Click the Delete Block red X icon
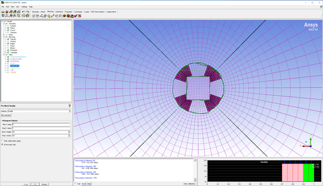This screenshot has width=323, height=186. tap(79, 16)
